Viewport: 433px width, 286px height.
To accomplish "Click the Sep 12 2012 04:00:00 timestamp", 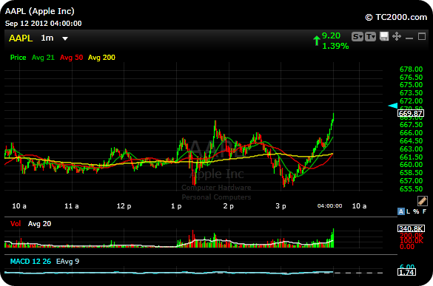I will [44, 23].
